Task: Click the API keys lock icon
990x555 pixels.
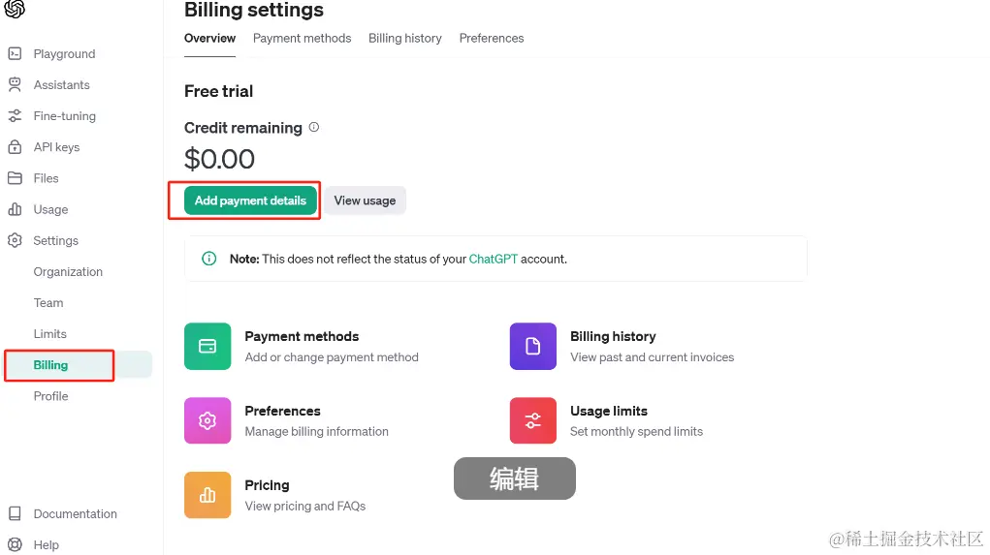Action: (15, 147)
